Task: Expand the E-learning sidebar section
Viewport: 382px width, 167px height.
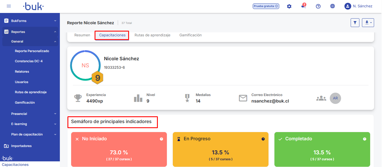Action: tap(30, 124)
